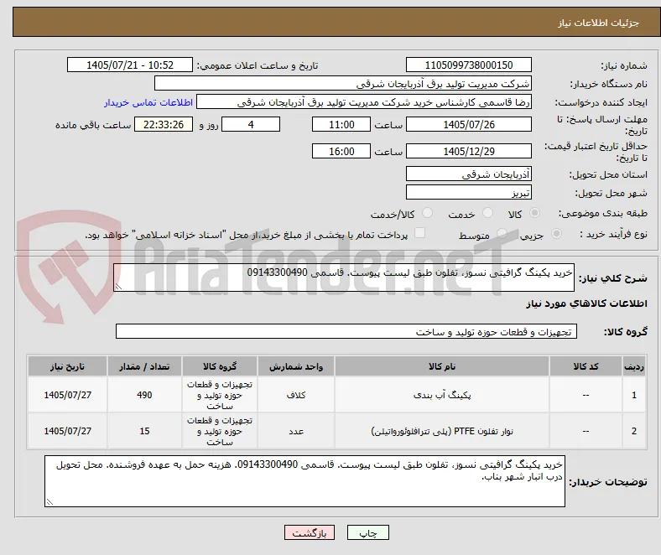Select the متوسط purchase type radio

tap(502, 234)
